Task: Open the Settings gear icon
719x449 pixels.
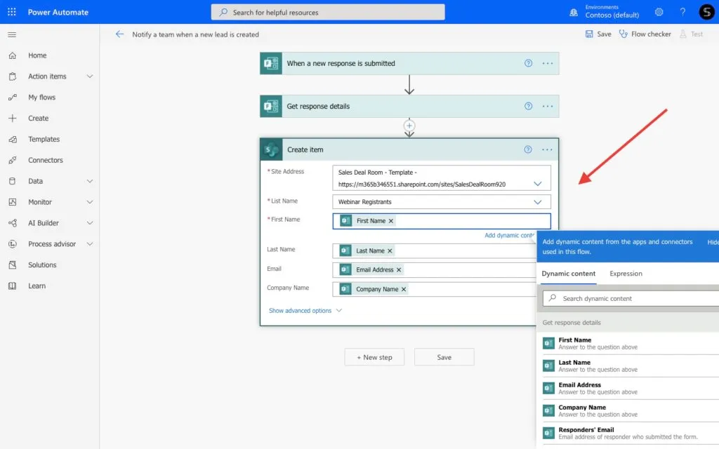Action: [659, 12]
